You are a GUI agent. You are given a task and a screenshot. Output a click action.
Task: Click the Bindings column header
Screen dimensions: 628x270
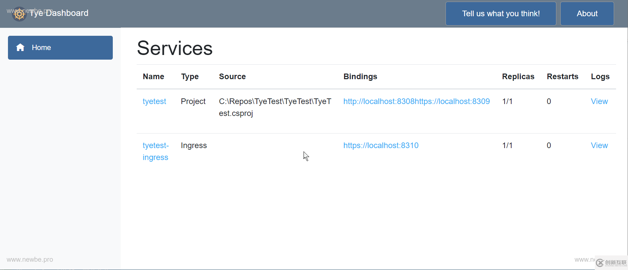coord(360,77)
